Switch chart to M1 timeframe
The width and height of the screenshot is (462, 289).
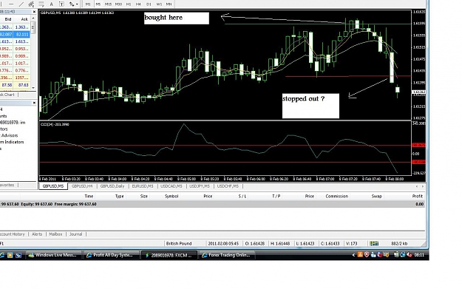tap(88, 4)
